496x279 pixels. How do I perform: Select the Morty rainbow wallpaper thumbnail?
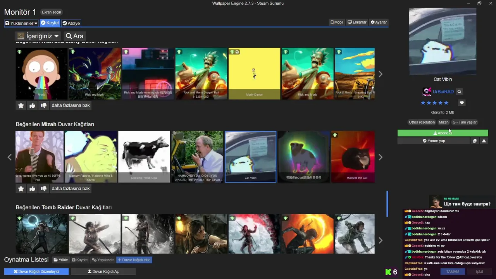pos(41,74)
